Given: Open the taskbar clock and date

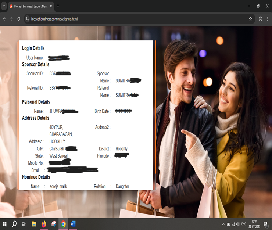Looking at the screenshot, I should click(254, 224).
